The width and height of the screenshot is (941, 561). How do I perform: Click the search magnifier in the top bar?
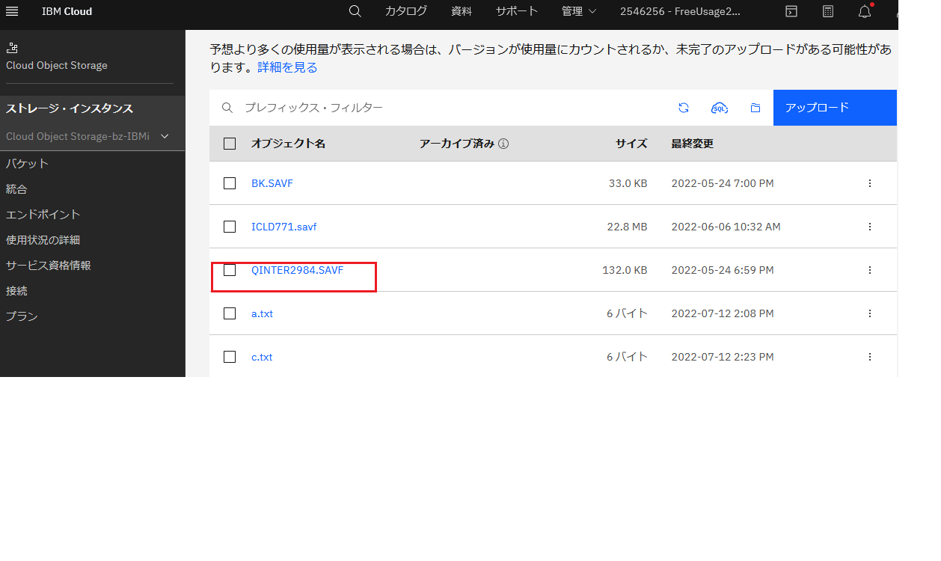coord(355,11)
